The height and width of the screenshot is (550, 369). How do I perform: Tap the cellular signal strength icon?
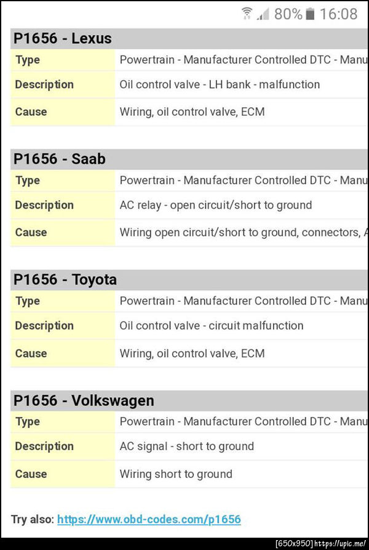coord(263,14)
